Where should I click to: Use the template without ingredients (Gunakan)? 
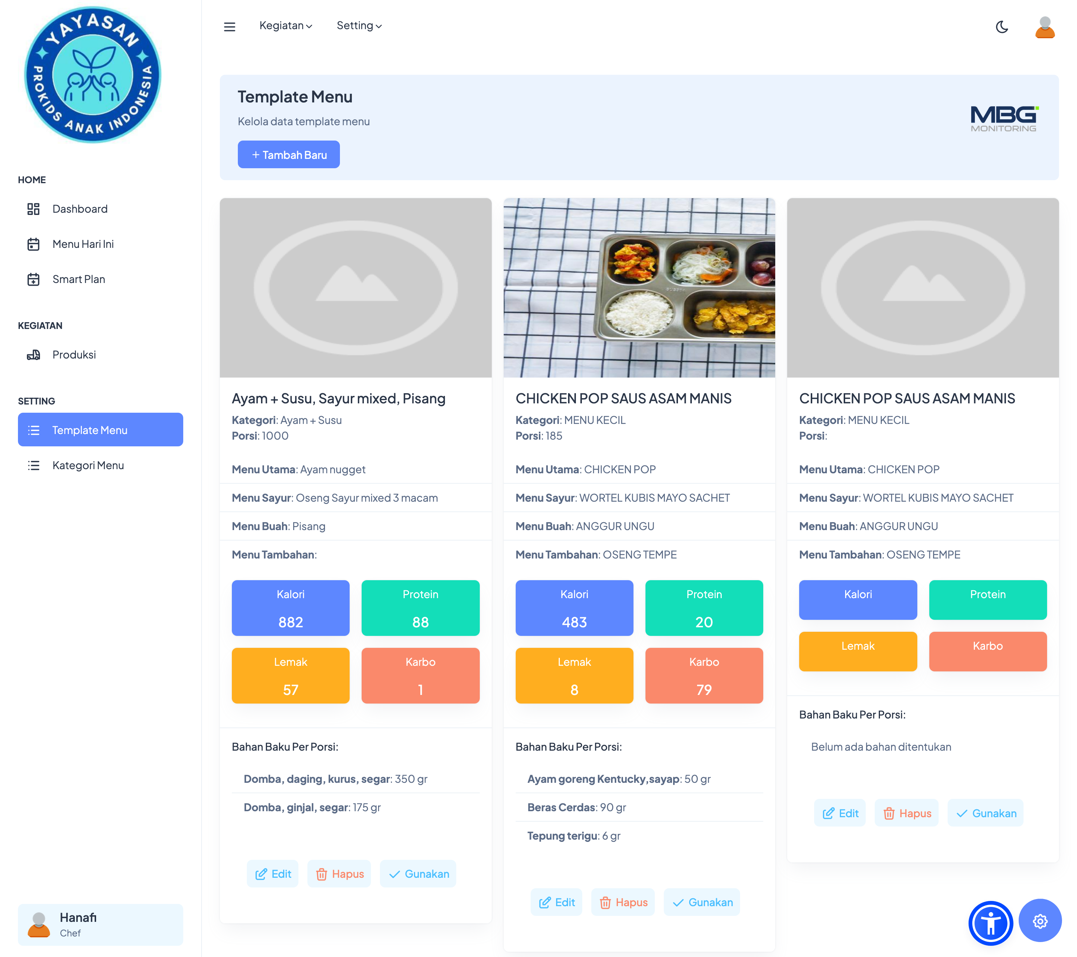pos(985,813)
